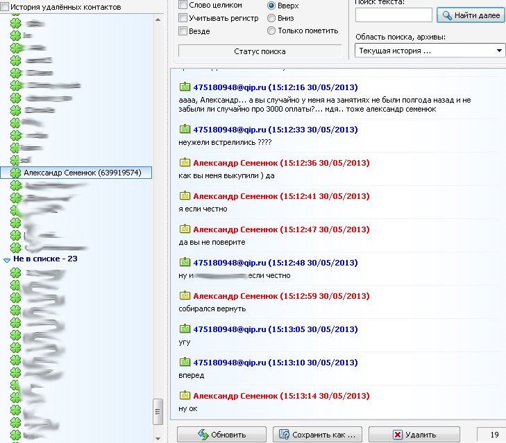Click message text вперед
This screenshot has width=506, height=443.
192,375
